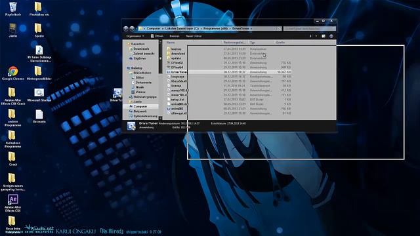Screen dimensions: 420x236
Task: Sort by the Änderungsdatum column header
Action: point(235,42)
